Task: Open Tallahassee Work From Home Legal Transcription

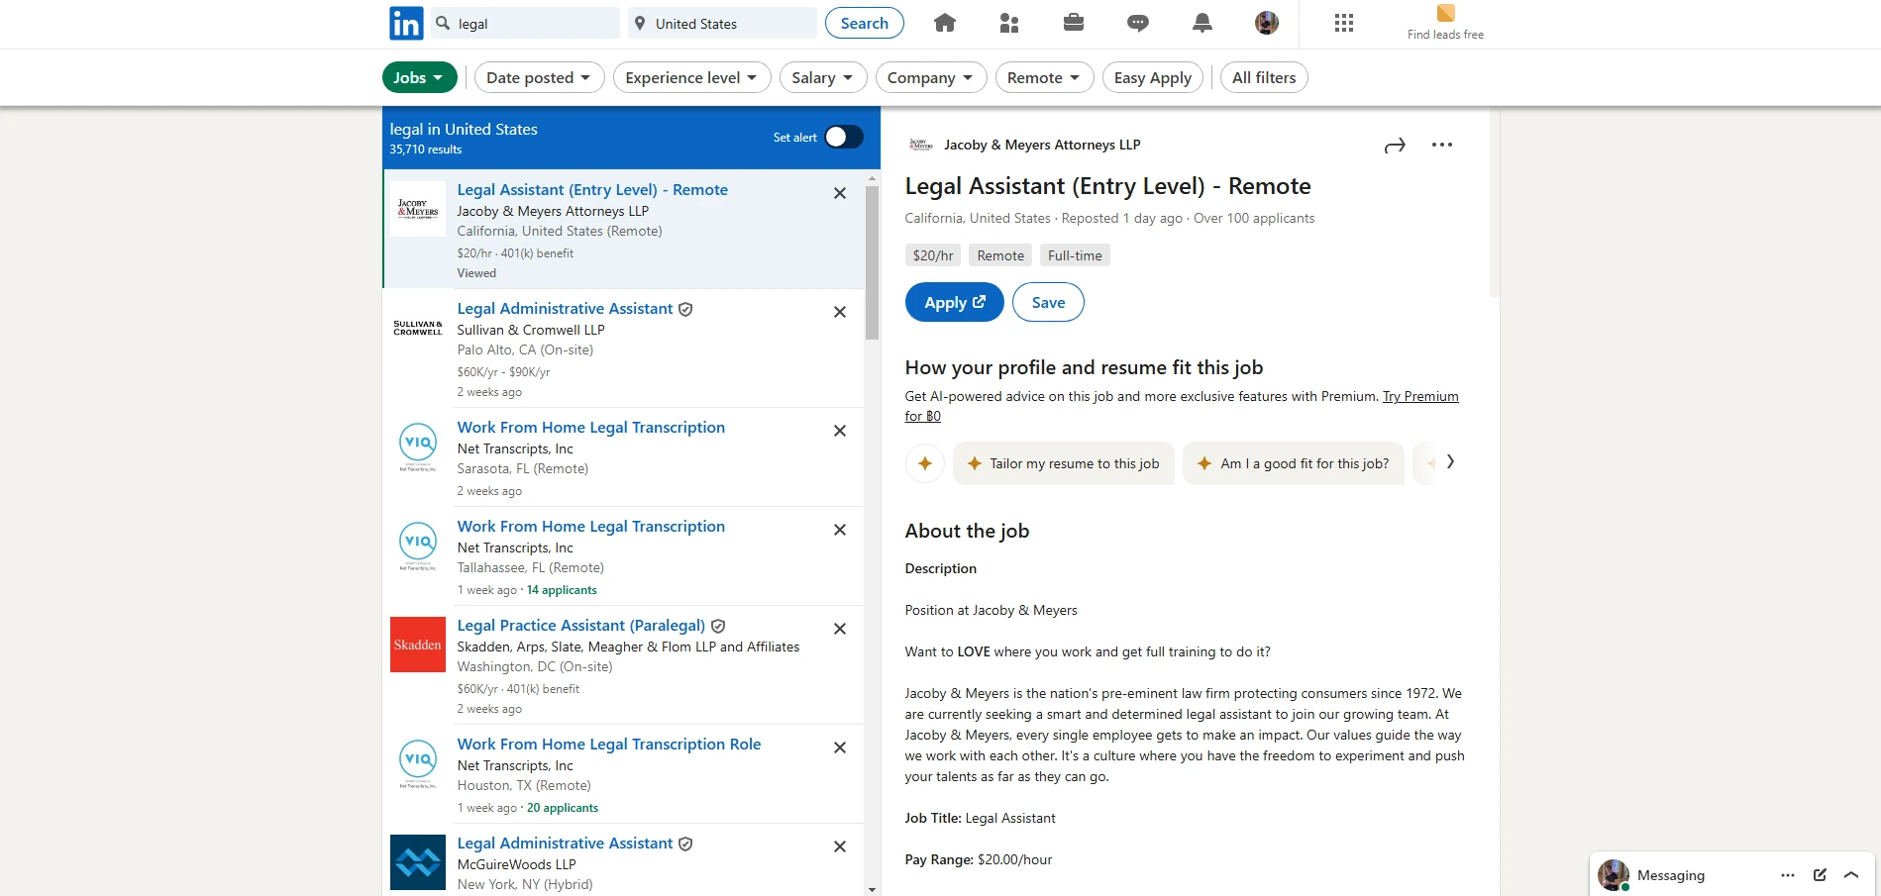Action: pyautogui.click(x=591, y=526)
